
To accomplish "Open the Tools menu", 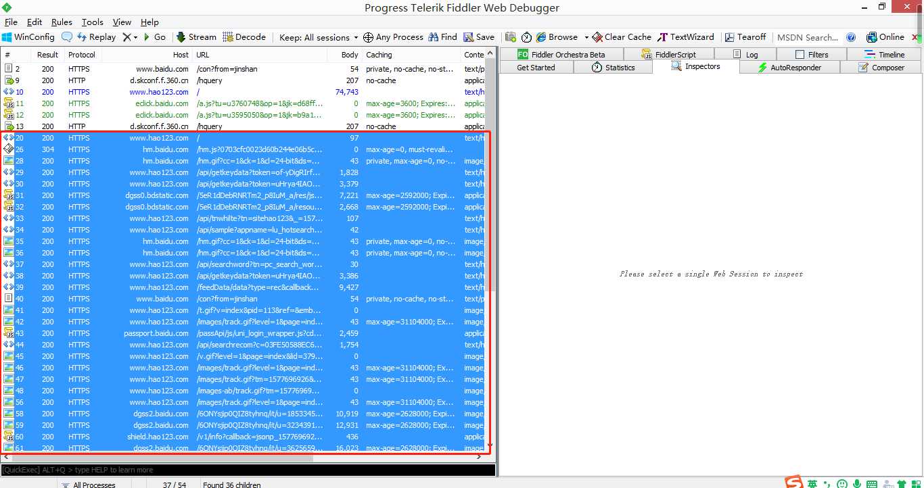I will click(93, 22).
